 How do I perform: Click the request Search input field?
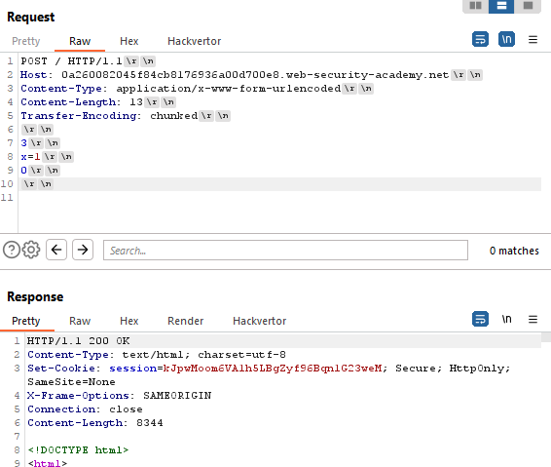[x=285, y=251]
